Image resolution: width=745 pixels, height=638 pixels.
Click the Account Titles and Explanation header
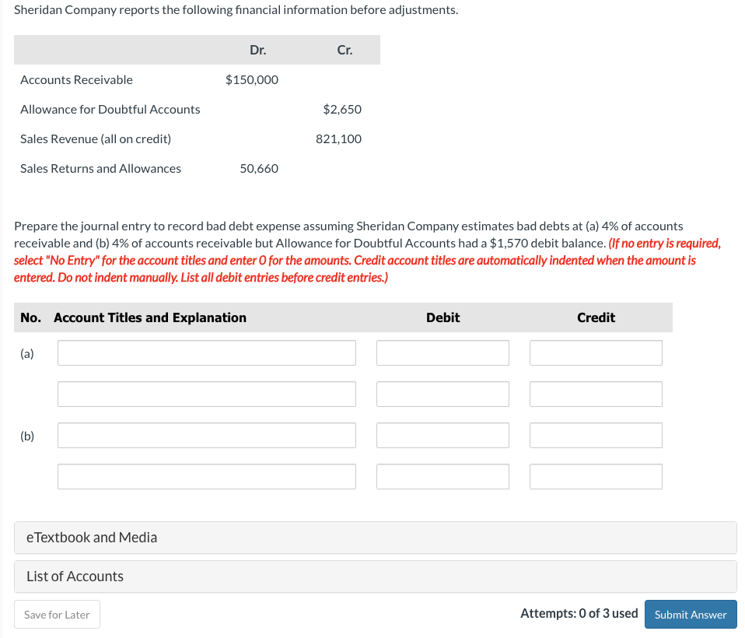tap(150, 317)
